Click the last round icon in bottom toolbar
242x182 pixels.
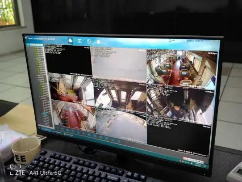coord(119,141)
